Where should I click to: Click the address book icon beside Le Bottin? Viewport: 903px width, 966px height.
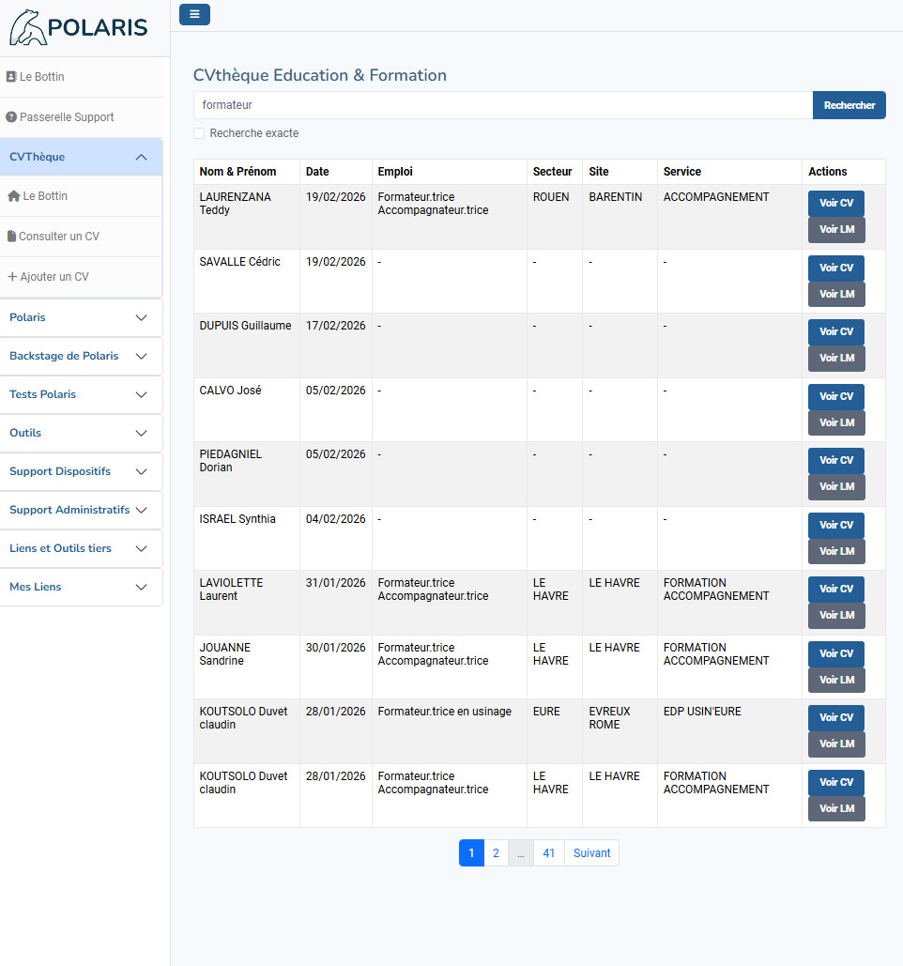(11, 77)
